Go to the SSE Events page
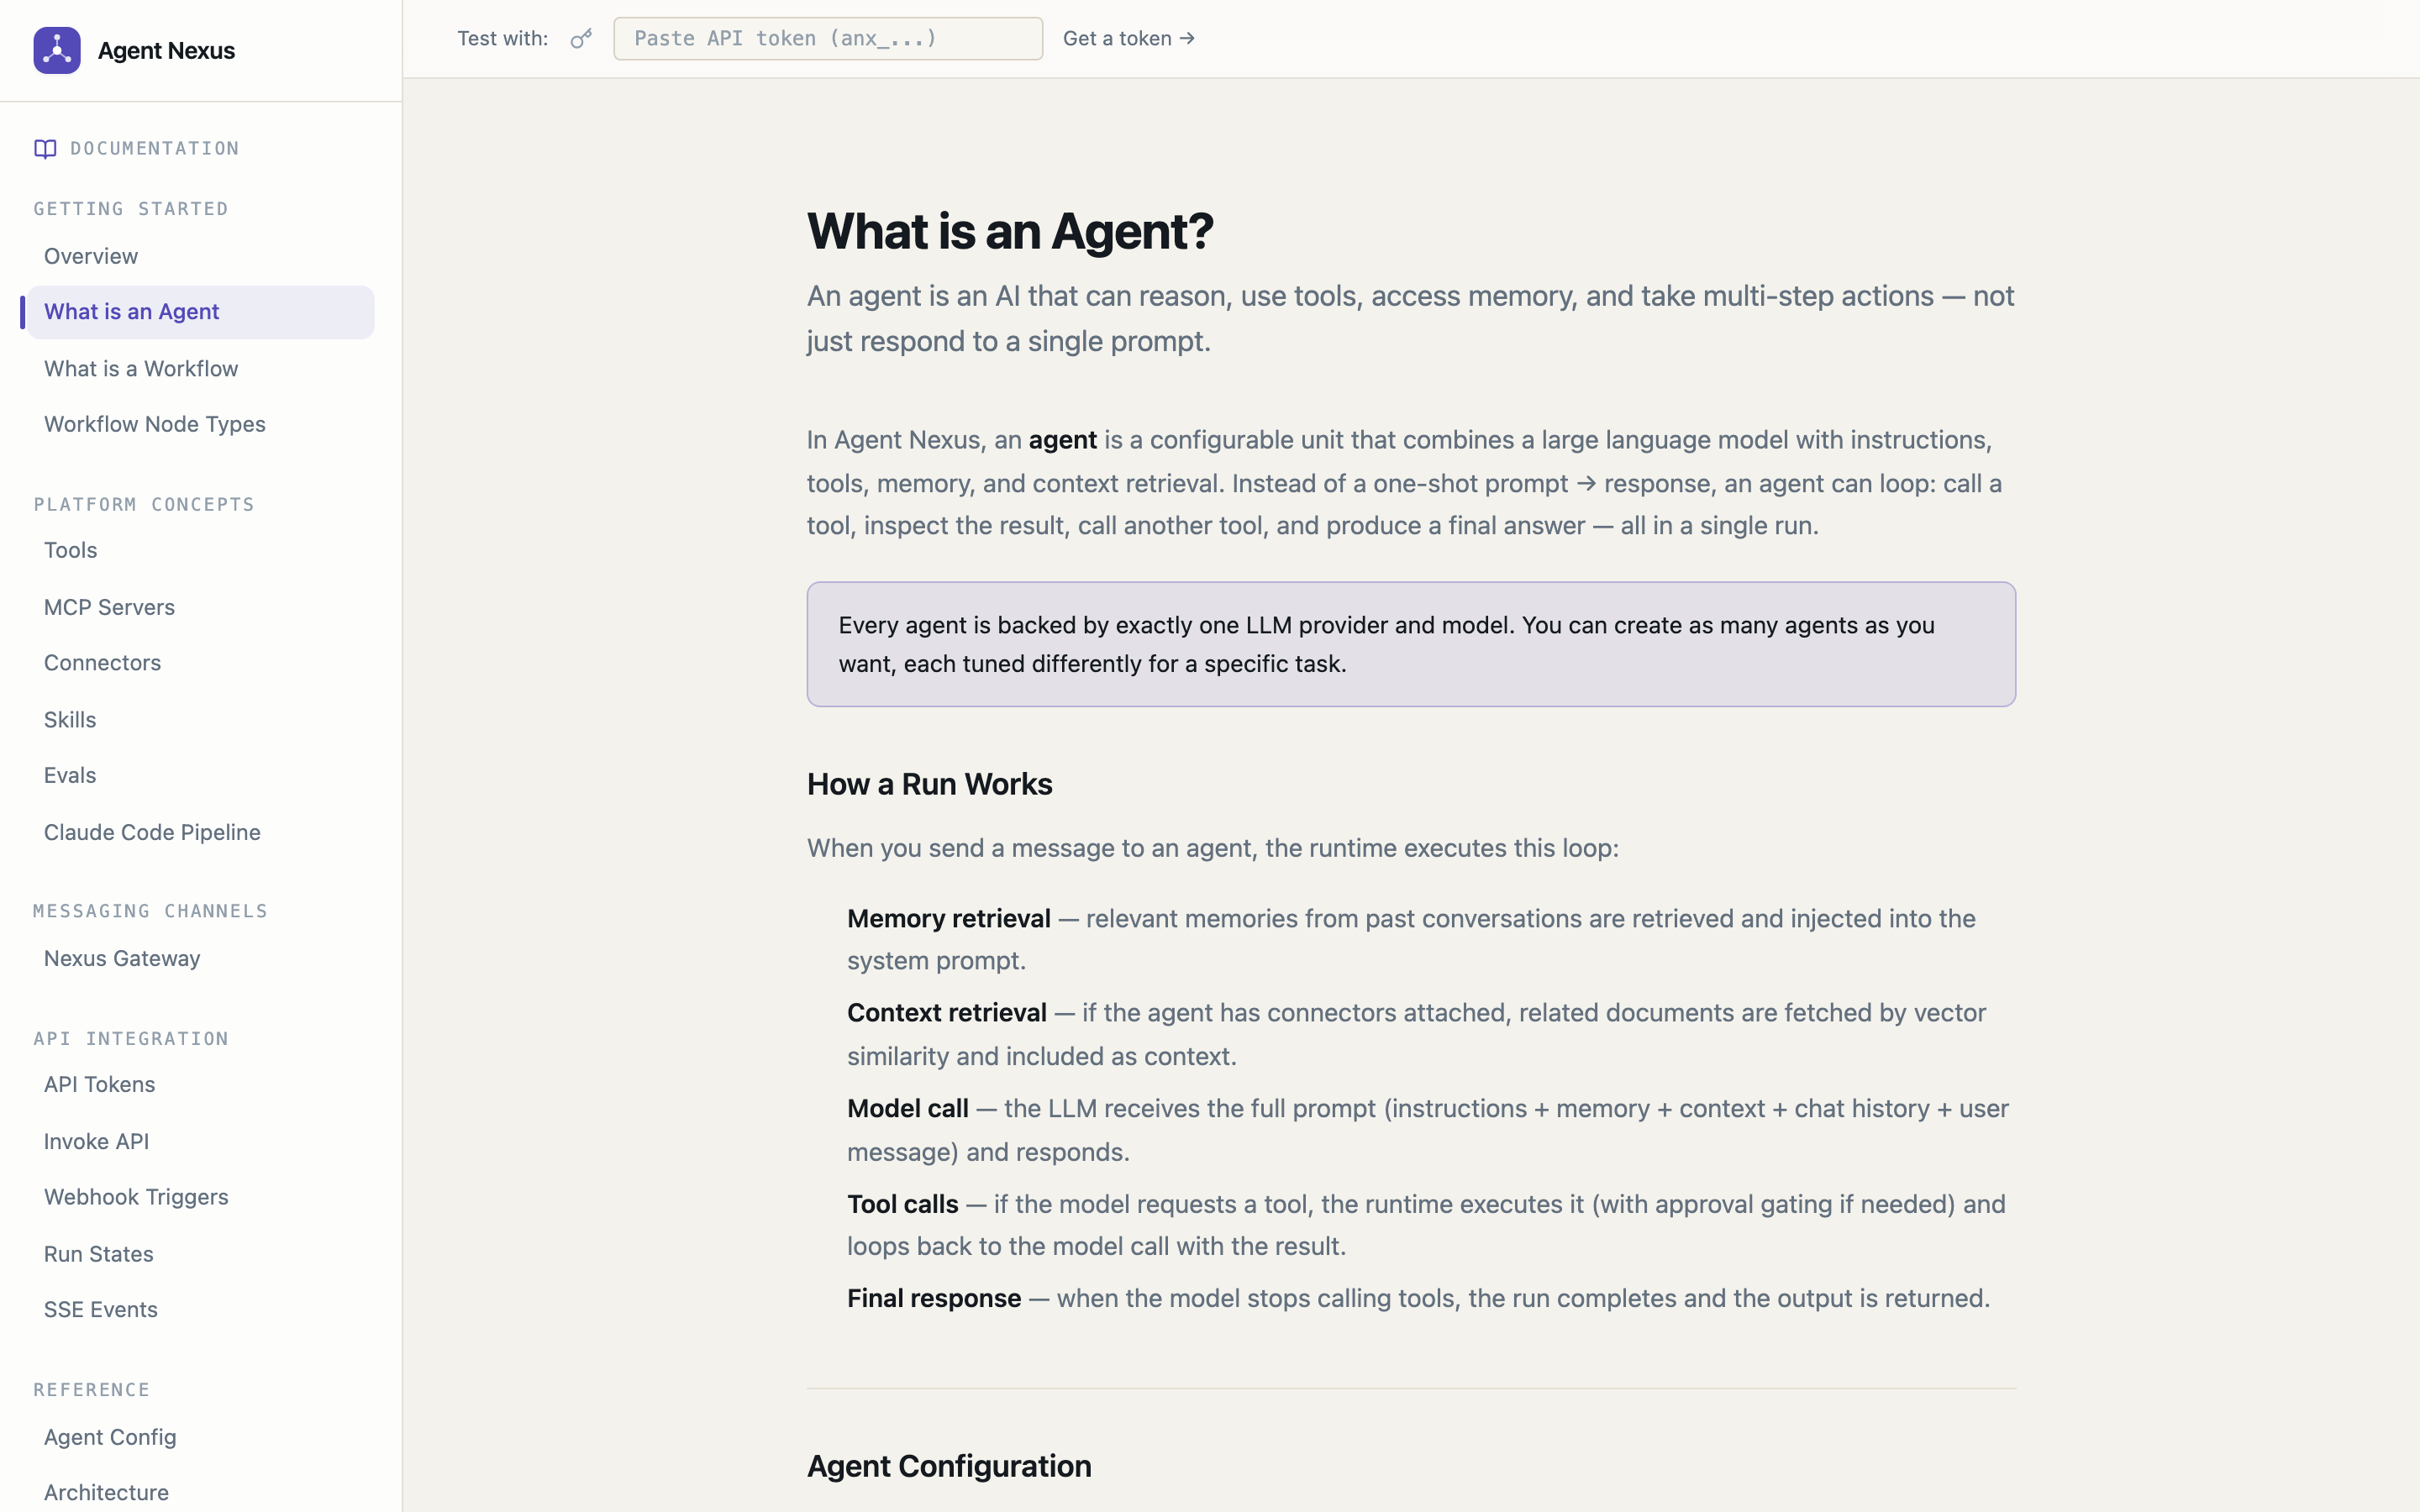 [201, 1309]
